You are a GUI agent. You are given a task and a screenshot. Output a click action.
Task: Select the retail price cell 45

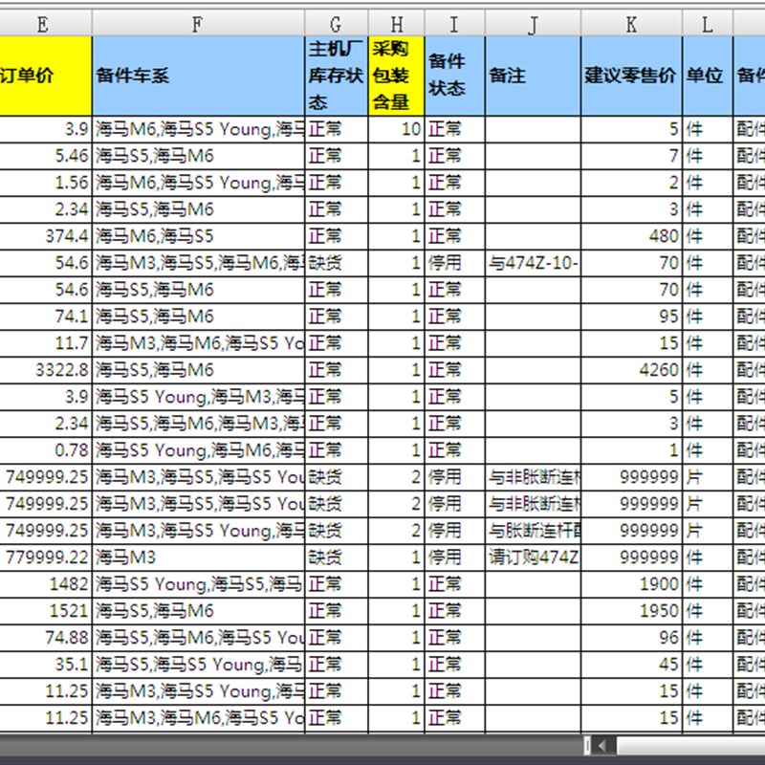coord(632,665)
